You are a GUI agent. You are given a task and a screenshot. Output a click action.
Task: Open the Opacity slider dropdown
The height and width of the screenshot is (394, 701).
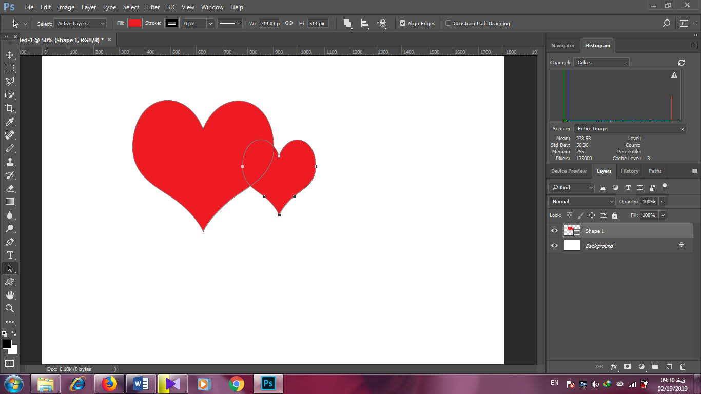pos(663,202)
